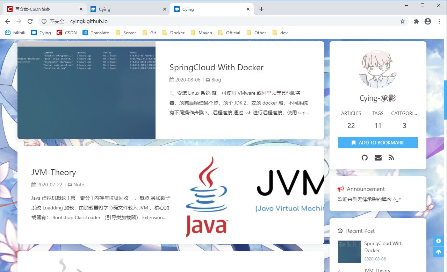Close the middle Cying tab

pyautogui.click(x=165, y=9)
